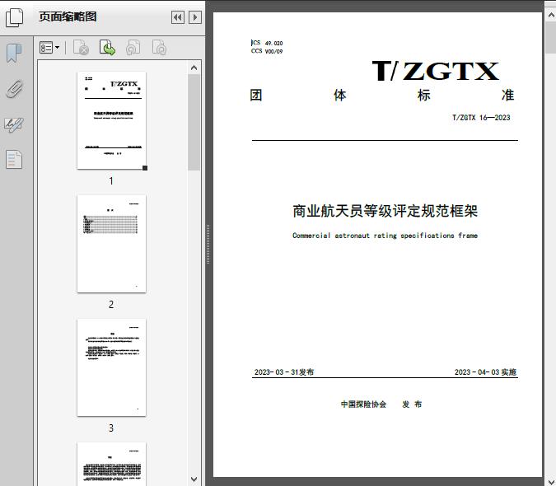Click the page number label 1
The width and height of the screenshot is (556, 486).
click(111, 180)
